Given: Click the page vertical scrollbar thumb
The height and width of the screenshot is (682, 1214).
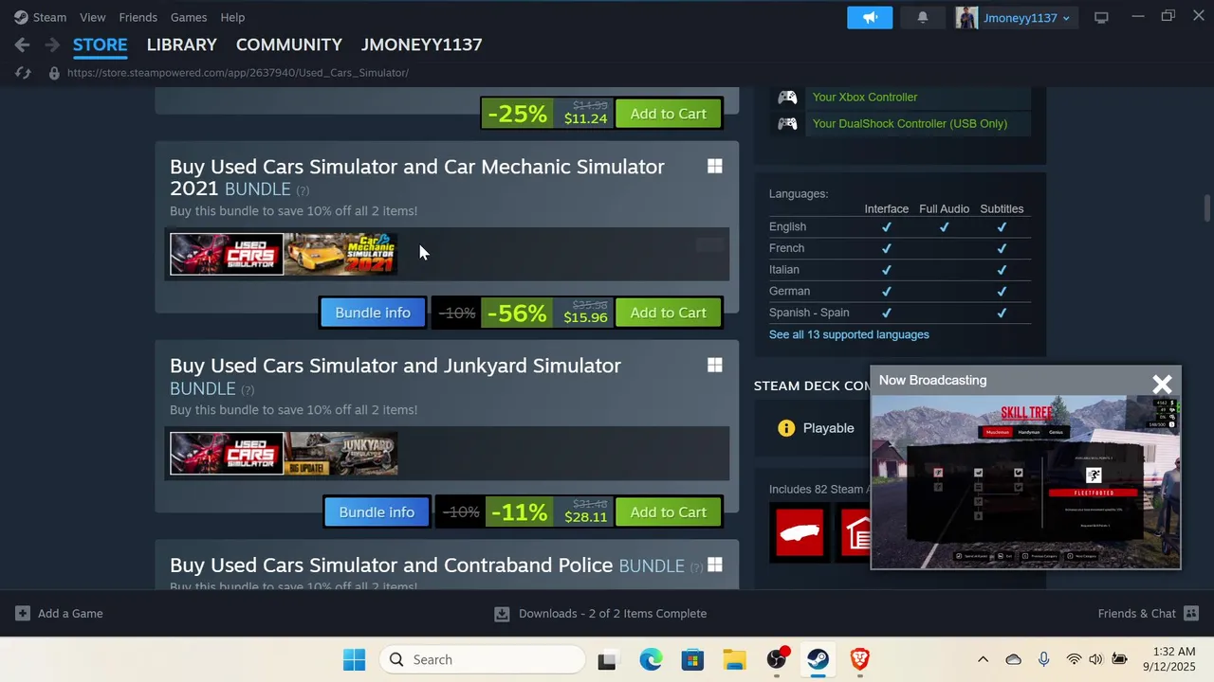Looking at the screenshot, I should click(1207, 208).
